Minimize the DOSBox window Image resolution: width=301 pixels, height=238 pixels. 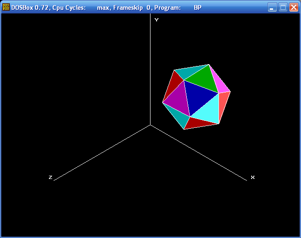(x=272, y=7)
